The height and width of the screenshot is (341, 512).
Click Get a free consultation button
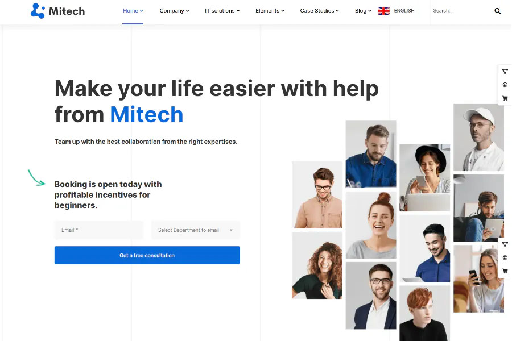pos(147,255)
